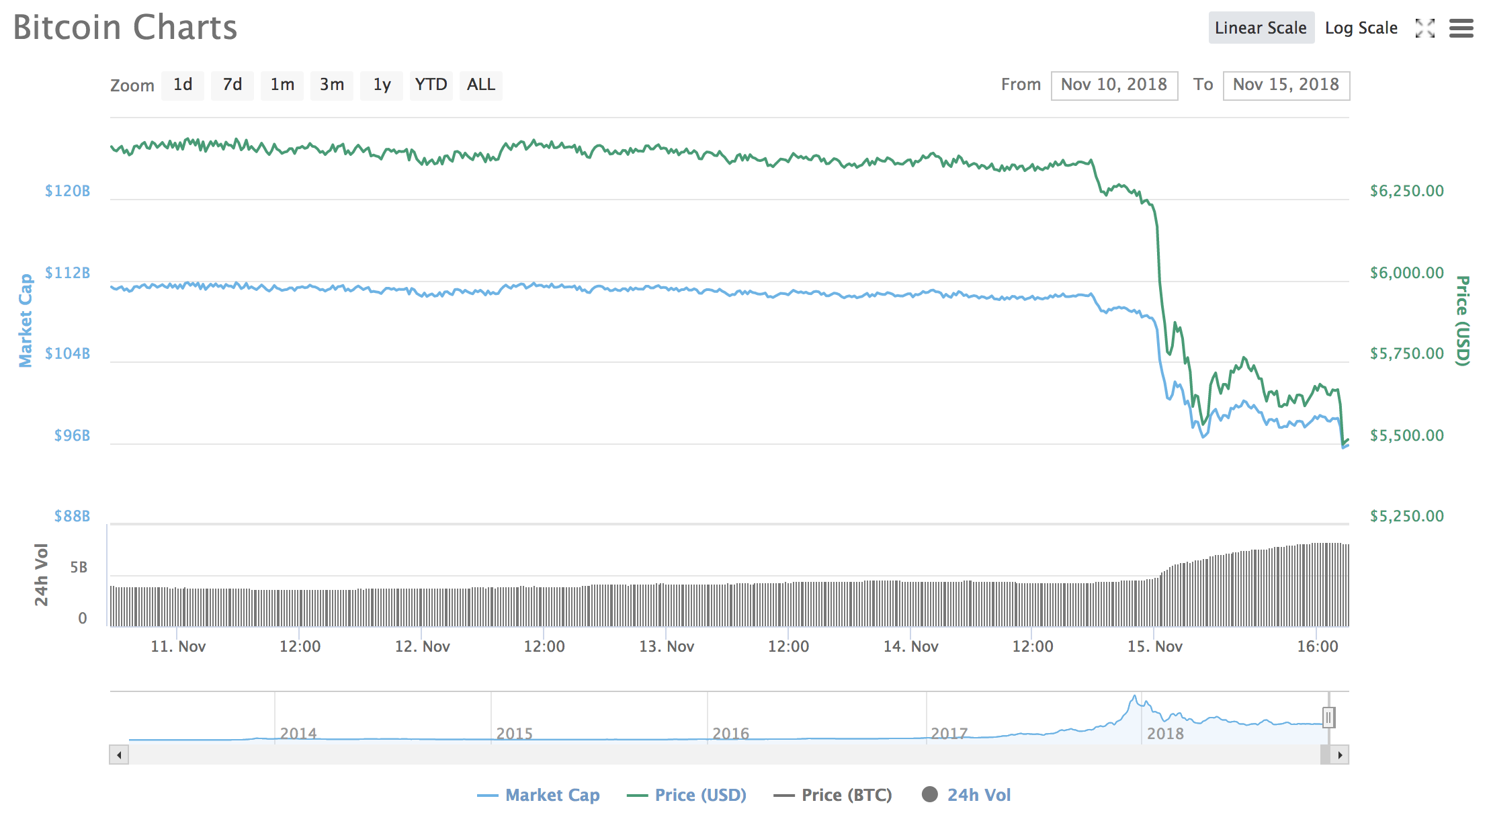The image size is (1489, 813).
Task: Click the navigator scrollbar track
Action: [x=724, y=755]
